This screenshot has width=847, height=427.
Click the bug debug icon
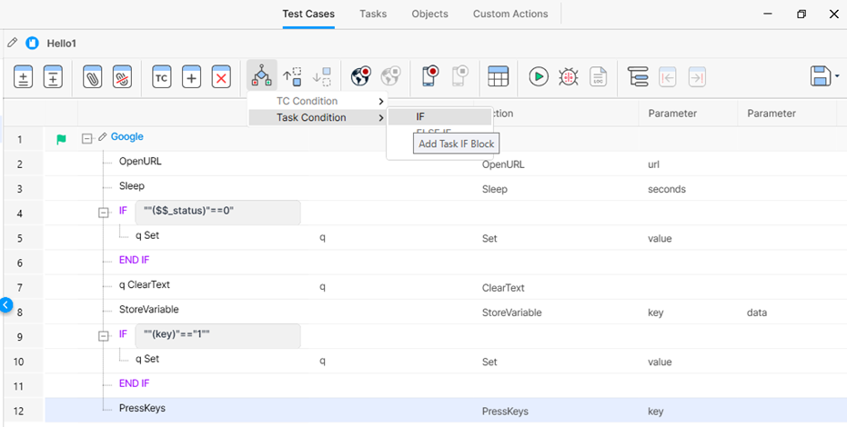(x=569, y=77)
